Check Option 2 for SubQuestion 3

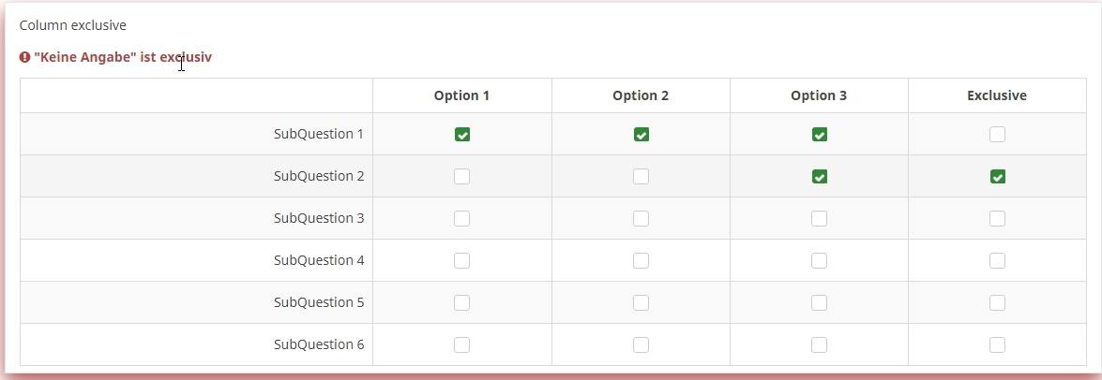pos(641,218)
